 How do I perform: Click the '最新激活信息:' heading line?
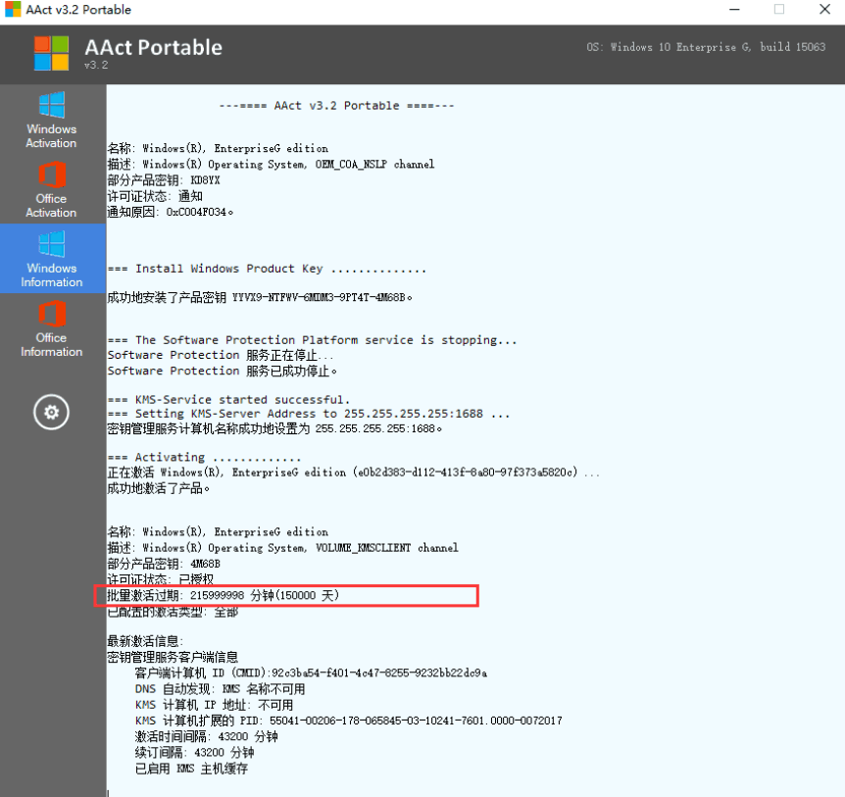[145, 641]
